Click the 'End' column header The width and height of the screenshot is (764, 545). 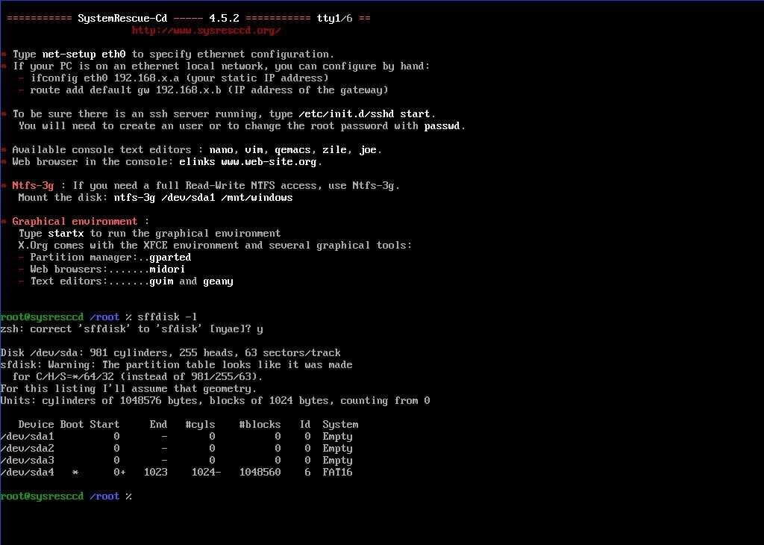click(158, 425)
